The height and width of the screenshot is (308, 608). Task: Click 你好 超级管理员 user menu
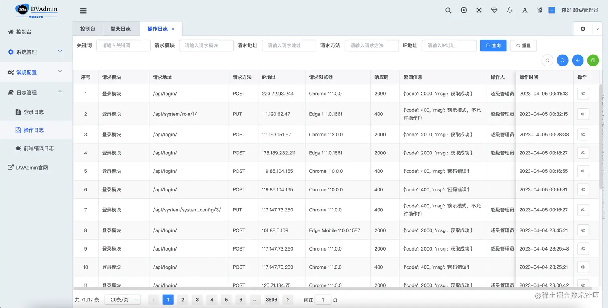[580, 10]
